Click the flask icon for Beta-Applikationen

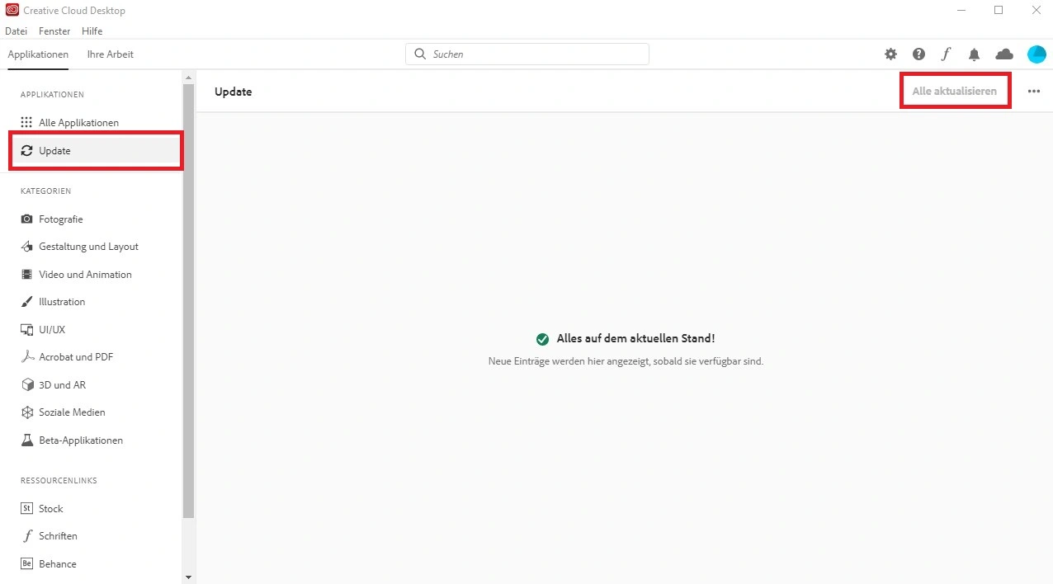pyautogui.click(x=26, y=440)
